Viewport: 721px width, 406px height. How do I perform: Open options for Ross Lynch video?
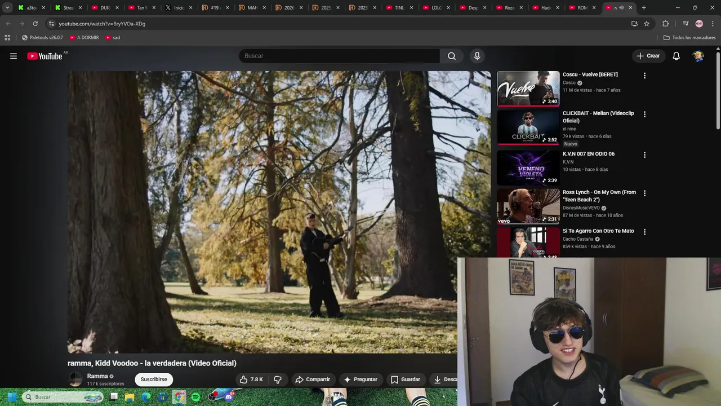[x=644, y=193]
